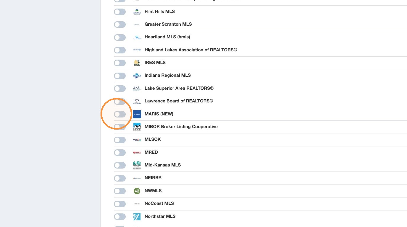Screen dimensions: 407x227
Task: Select the "Greater Scranton MLS" label
Action: (168, 24)
